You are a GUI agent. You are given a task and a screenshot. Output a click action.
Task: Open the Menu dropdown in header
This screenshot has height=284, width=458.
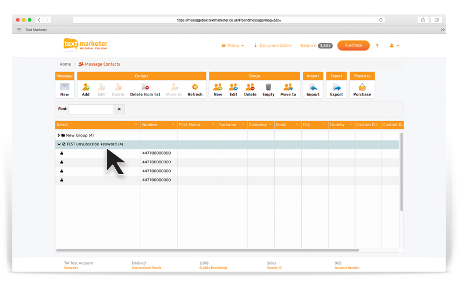click(x=233, y=46)
